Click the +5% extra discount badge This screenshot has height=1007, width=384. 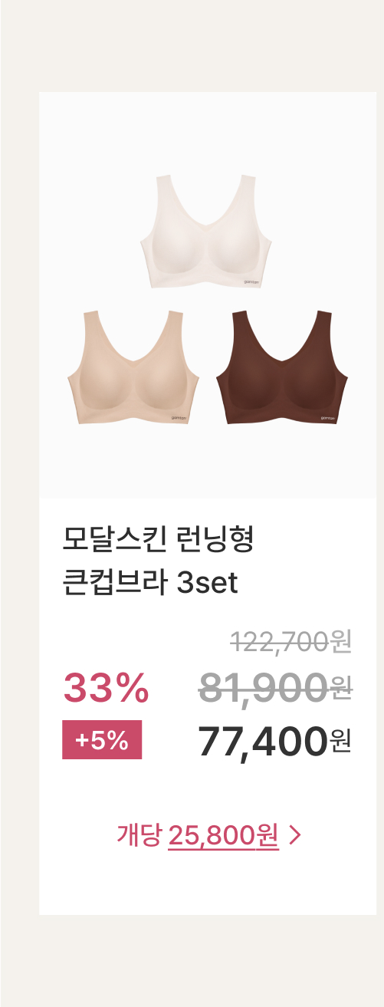[102, 741]
